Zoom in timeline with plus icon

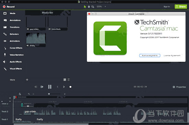(x=65, y=94)
